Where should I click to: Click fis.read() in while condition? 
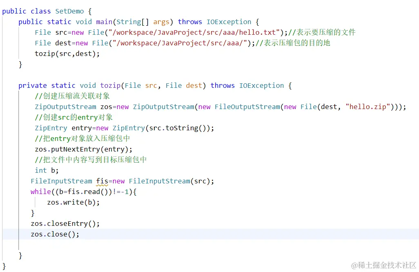click(x=88, y=192)
